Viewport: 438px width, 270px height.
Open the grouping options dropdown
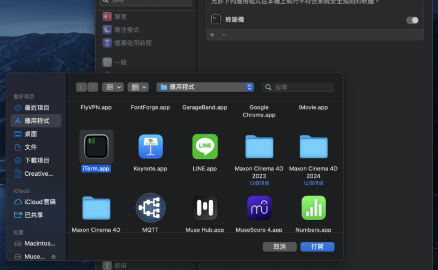pos(138,87)
